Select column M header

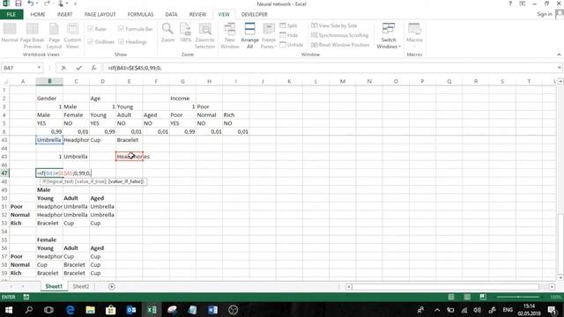click(343, 82)
